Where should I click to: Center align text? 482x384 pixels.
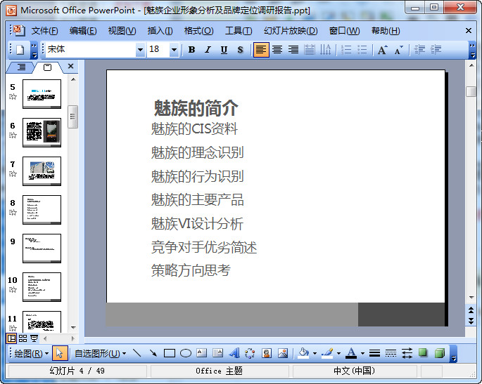(x=277, y=49)
